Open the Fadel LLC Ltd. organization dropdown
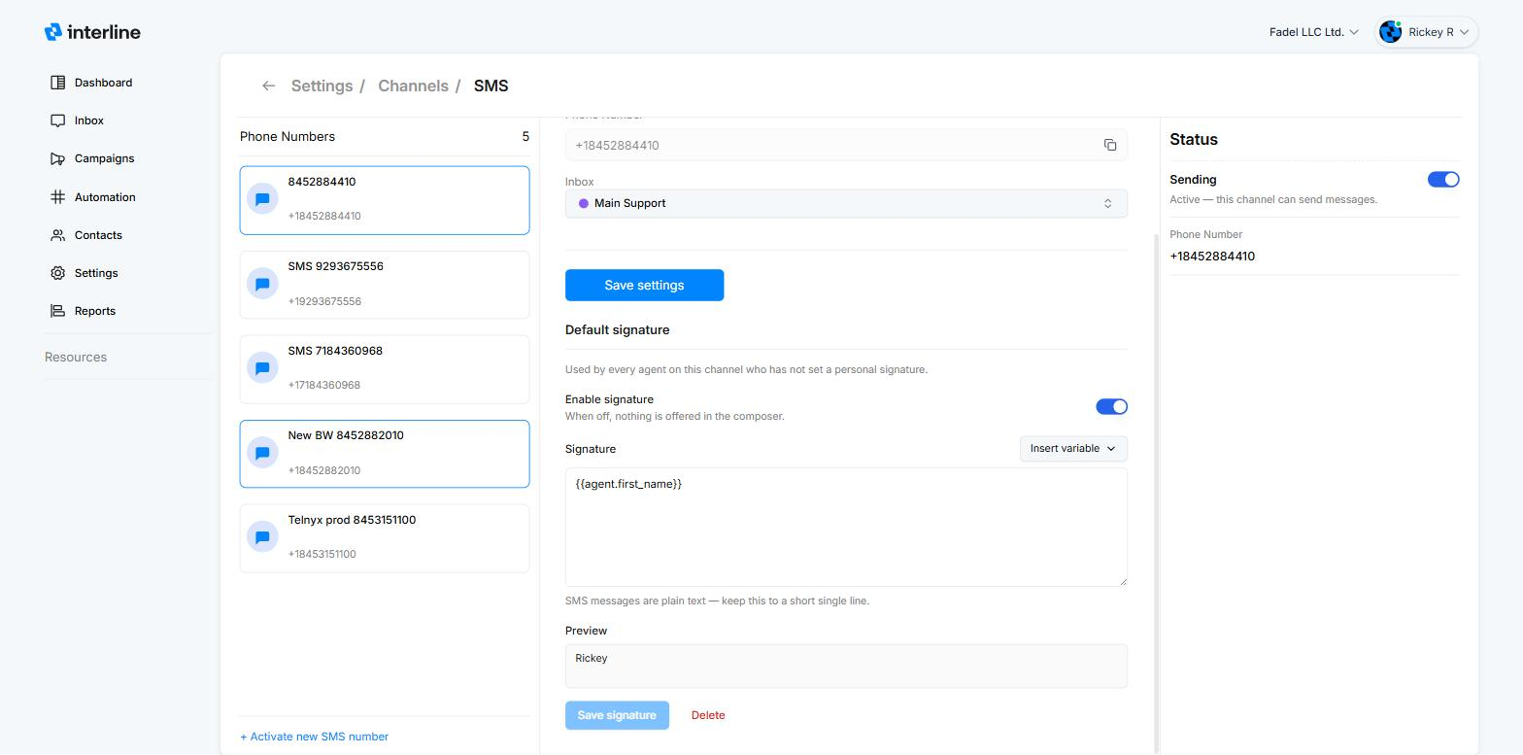 click(x=1314, y=32)
